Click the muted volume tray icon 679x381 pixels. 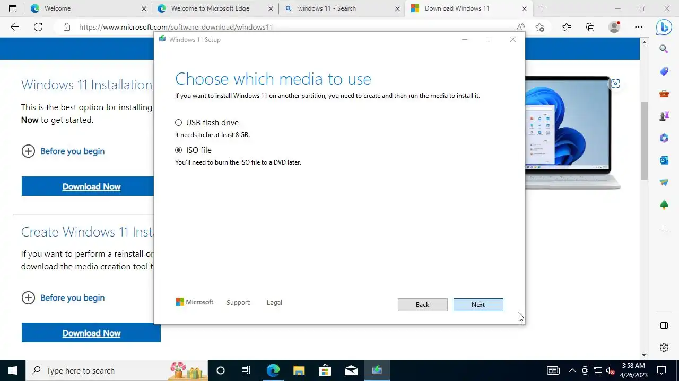[611, 370]
